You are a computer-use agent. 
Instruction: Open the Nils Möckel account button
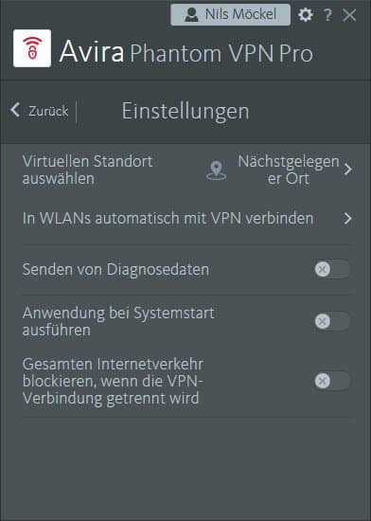230,15
